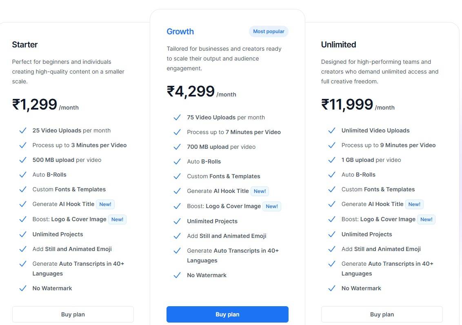
Task: Click checkmark next to Starter's No Watermark
Action: [23, 289]
